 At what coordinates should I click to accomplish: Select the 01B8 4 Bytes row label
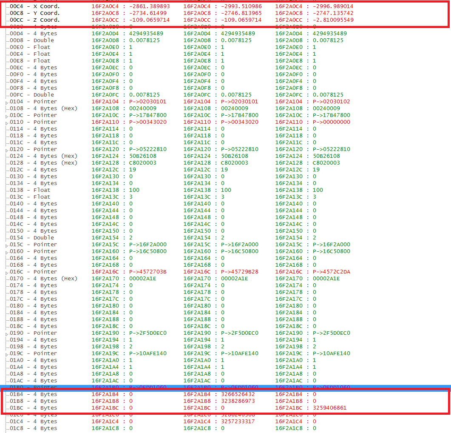click(x=33, y=401)
